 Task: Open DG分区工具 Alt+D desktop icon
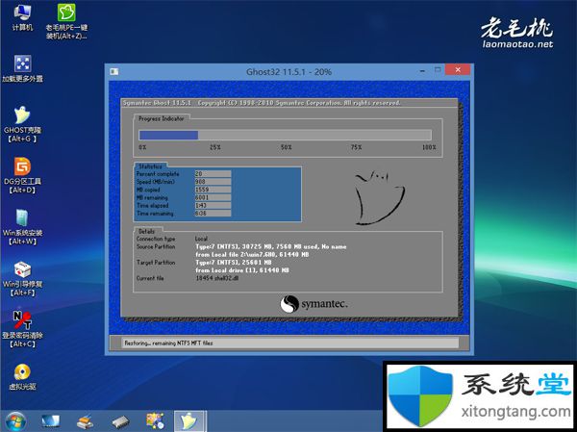[22, 176]
